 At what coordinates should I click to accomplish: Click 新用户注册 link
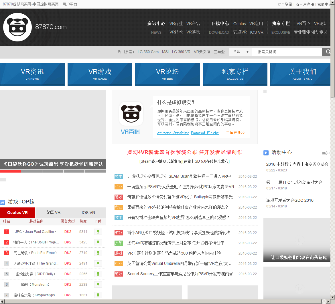pyautogui.click(x=305, y=4)
